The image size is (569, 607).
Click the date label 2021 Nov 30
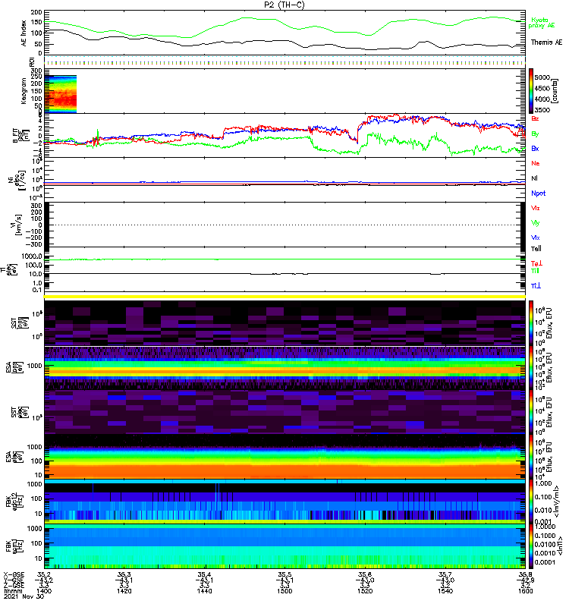coord(24,596)
